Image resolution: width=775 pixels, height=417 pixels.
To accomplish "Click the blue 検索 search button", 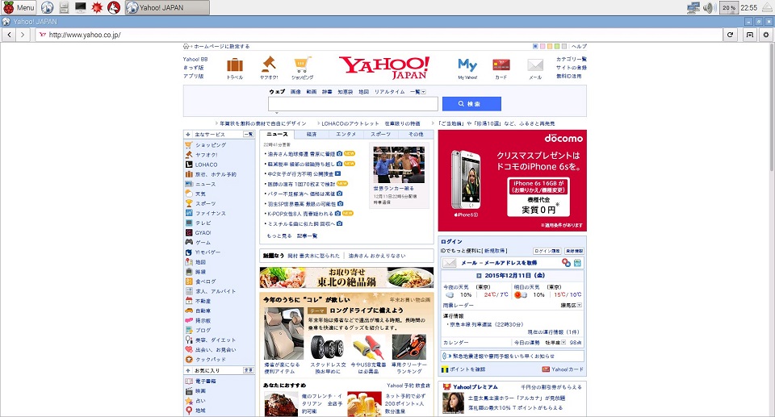I will click(x=471, y=104).
